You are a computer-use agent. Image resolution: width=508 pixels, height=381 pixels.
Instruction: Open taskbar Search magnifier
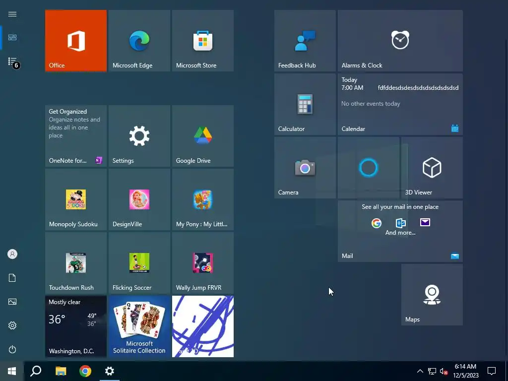[x=36, y=371]
